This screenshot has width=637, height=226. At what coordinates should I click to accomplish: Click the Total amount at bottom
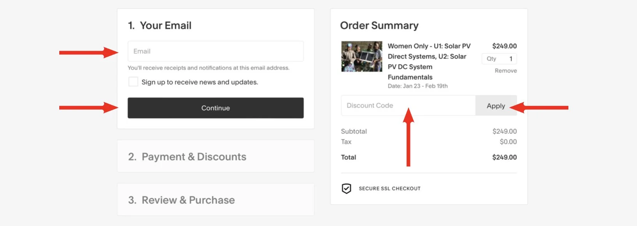504,157
